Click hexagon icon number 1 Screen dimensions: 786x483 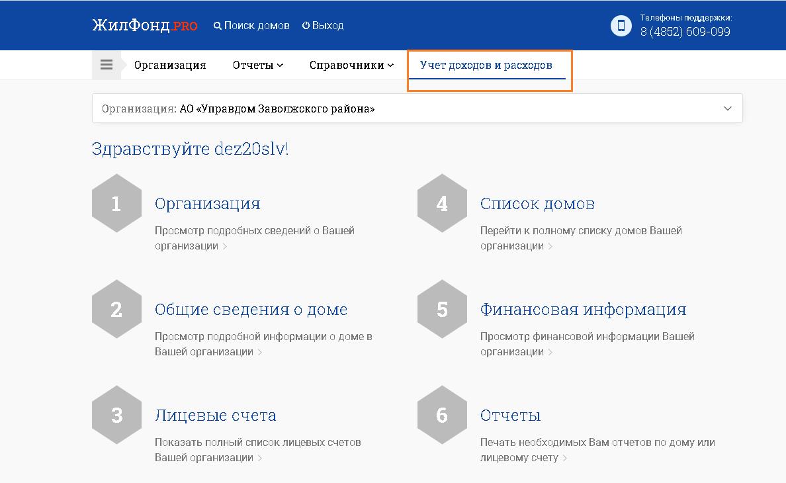(x=116, y=203)
